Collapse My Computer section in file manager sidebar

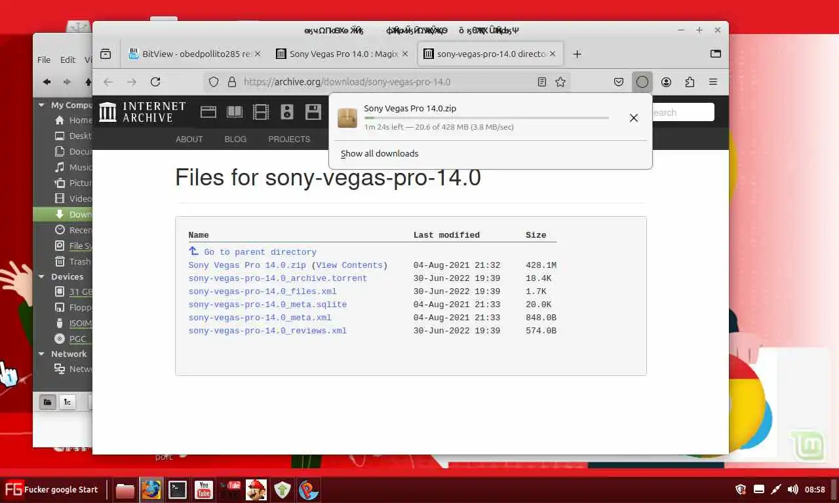click(x=42, y=105)
